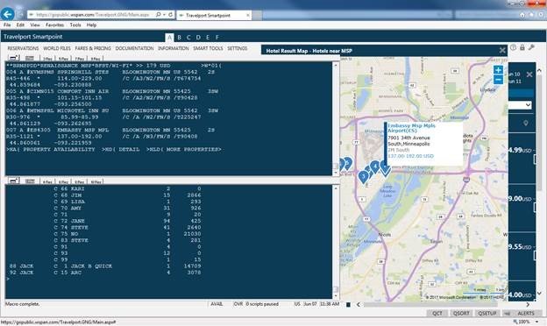Click side panel scroll-down chevron
Image resolution: width=547 pixels, height=326 pixels.
[539, 294]
